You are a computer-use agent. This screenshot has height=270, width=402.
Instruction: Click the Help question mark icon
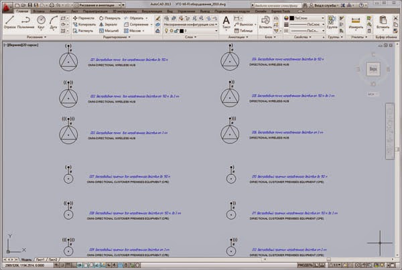(361, 5)
